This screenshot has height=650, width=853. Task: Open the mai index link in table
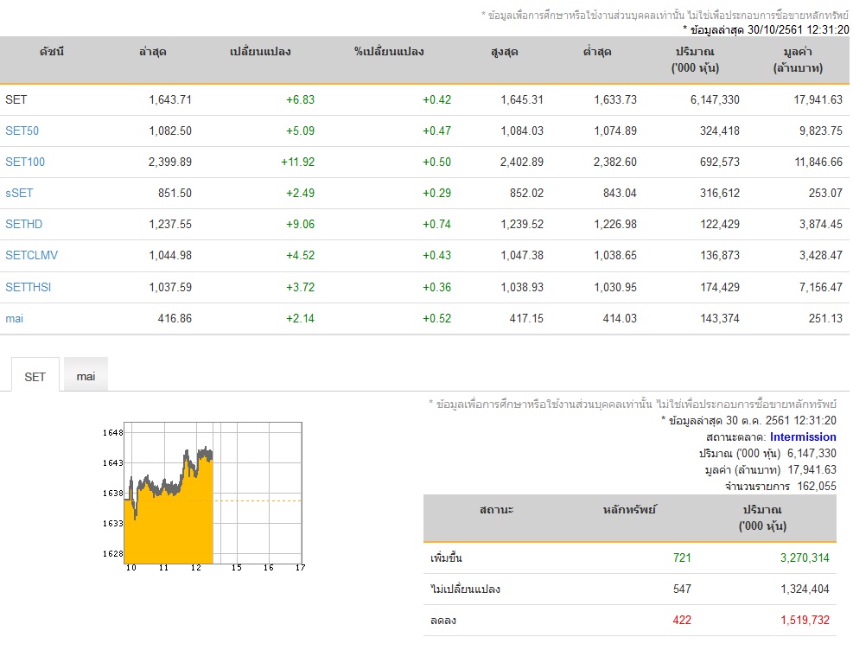[14, 318]
